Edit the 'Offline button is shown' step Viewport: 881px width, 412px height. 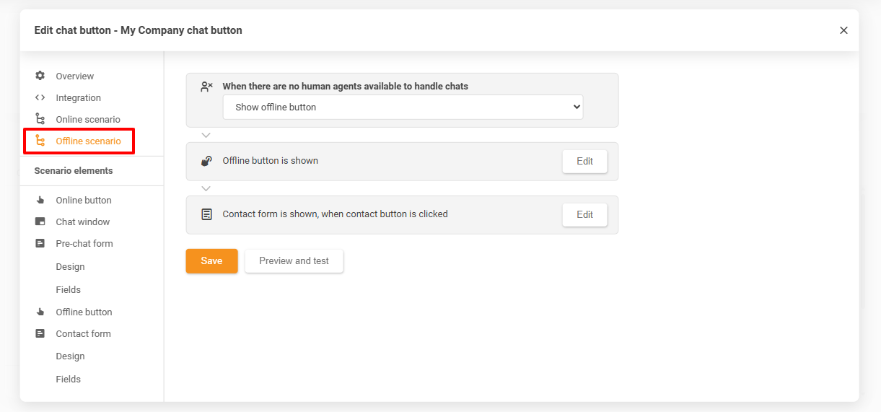pos(584,161)
